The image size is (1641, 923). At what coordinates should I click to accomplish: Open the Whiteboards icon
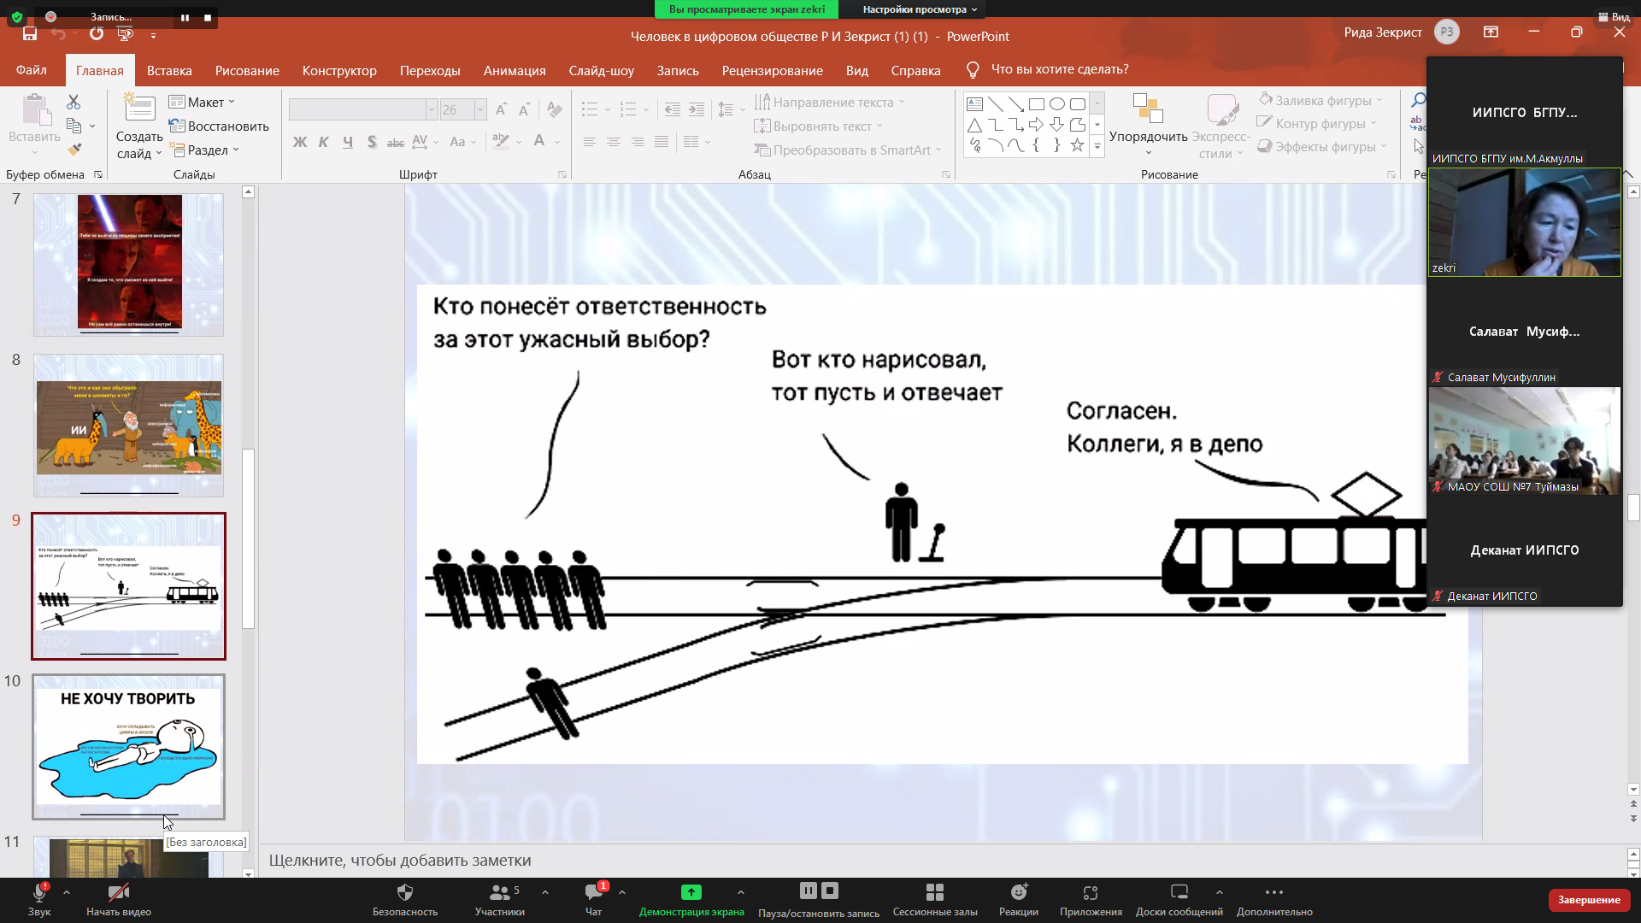point(1179,893)
